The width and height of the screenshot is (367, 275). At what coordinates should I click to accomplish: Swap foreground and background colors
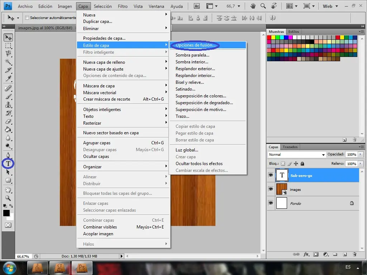pyautogui.click(x=11, y=206)
